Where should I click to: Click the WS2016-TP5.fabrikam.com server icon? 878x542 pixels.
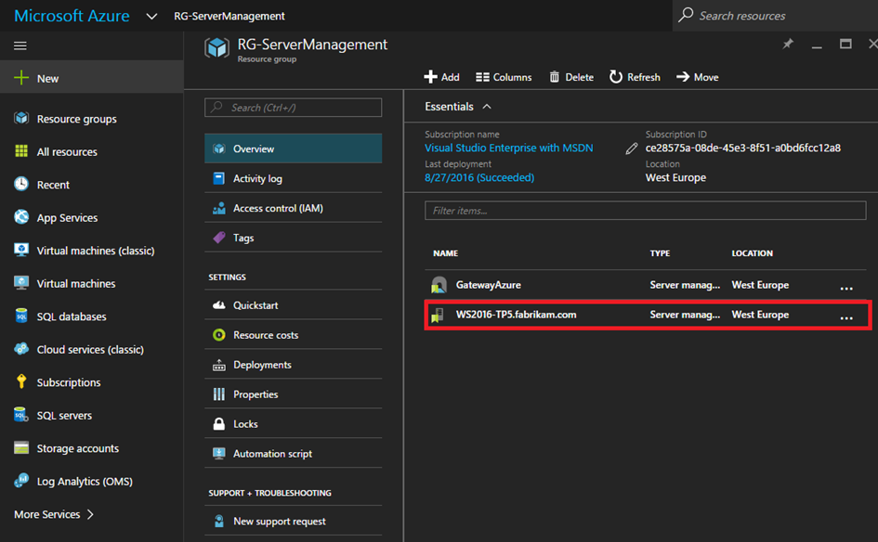tap(438, 315)
